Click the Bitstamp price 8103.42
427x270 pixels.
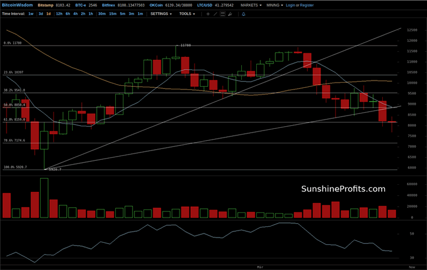pos(63,5)
